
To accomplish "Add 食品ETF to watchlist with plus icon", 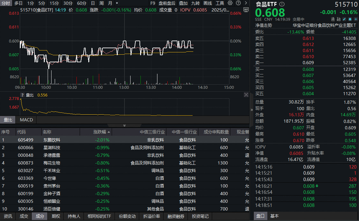I will 355,19.
